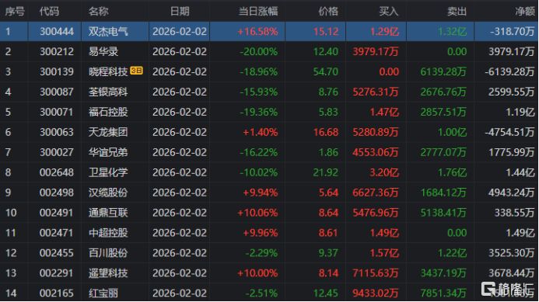Click the 3日 badge next to 晓程科技

coord(136,71)
